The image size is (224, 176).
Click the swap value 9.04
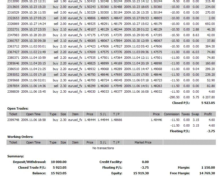pyautogui.click(x=196, y=69)
